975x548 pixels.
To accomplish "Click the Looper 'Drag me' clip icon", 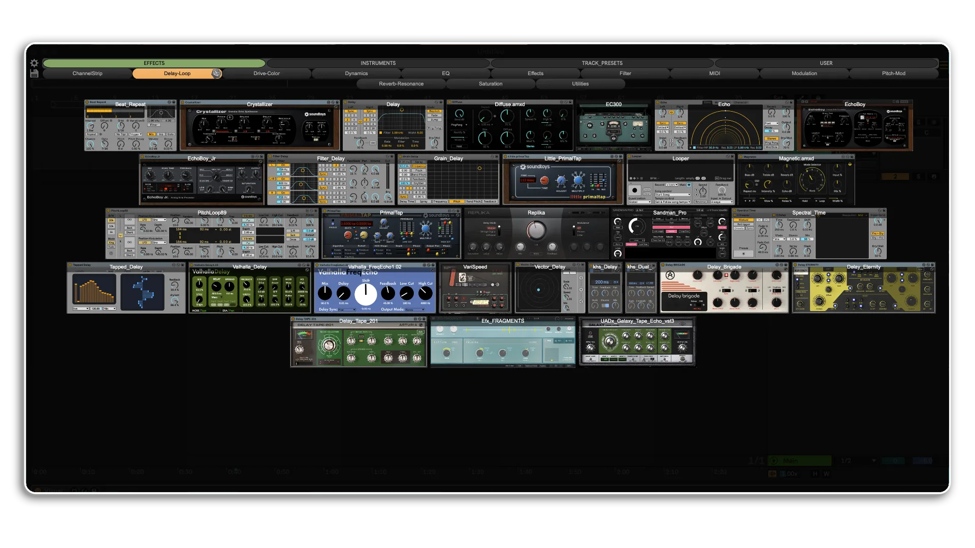I will (717, 178).
